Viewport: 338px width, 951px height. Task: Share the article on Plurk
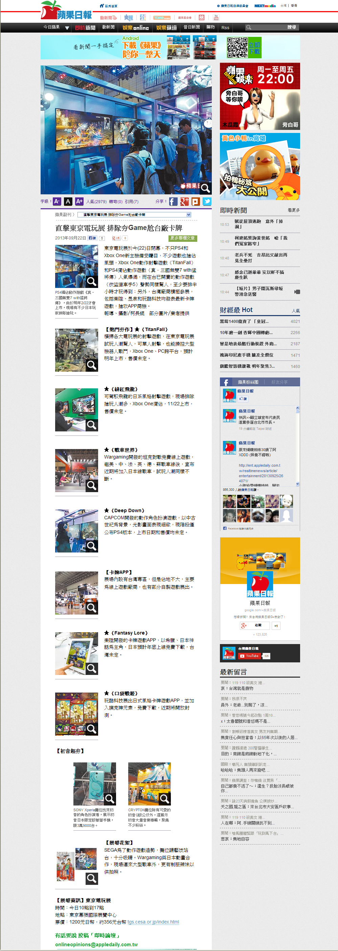(196, 201)
